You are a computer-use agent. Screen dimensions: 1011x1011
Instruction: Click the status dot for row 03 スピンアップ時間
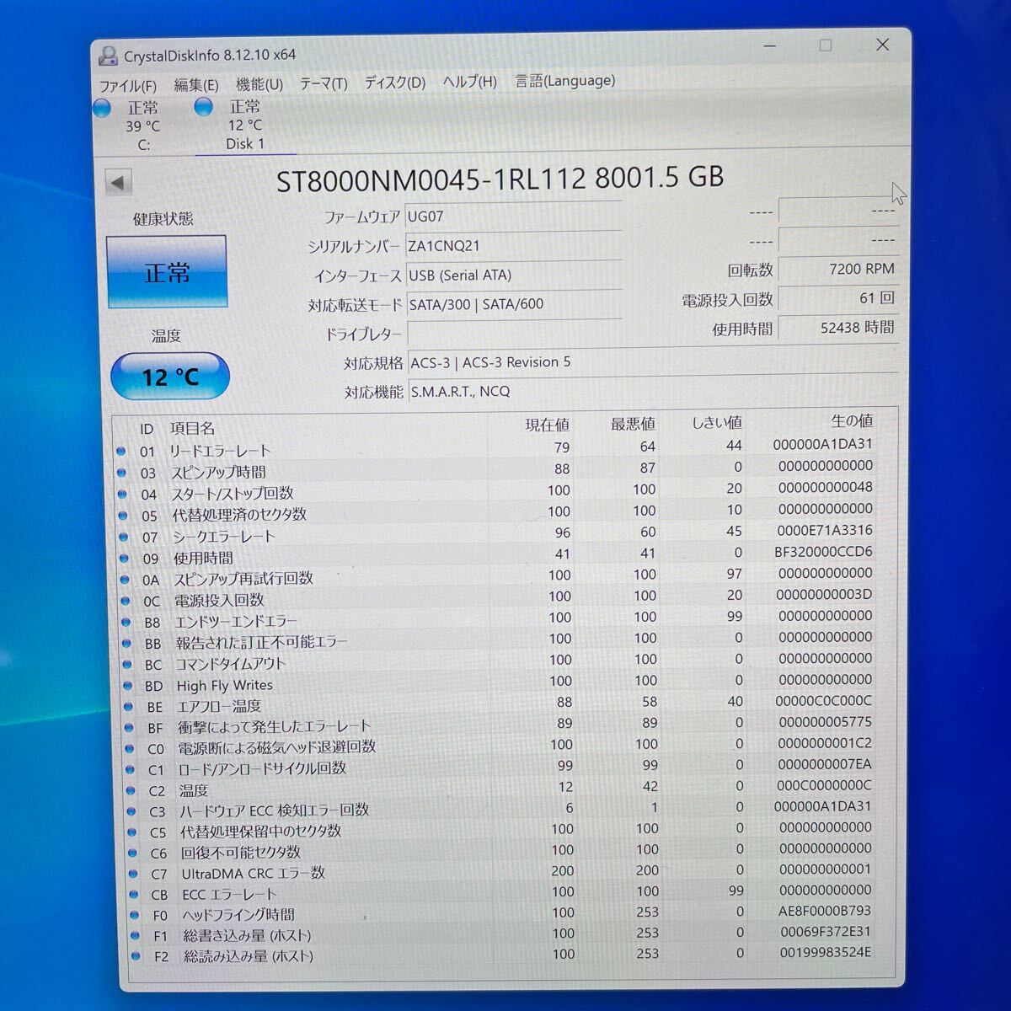coord(121,473)
